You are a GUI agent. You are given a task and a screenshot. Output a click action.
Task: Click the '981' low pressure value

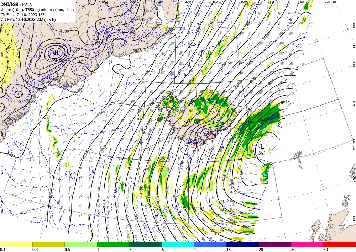(x=262, y=152)
